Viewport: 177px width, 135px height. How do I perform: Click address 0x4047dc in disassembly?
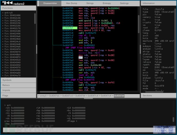pos(68,50)
